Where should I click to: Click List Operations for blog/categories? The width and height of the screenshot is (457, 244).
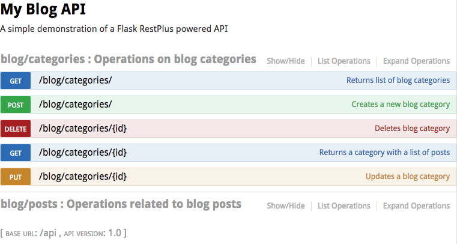coord(344,61)
